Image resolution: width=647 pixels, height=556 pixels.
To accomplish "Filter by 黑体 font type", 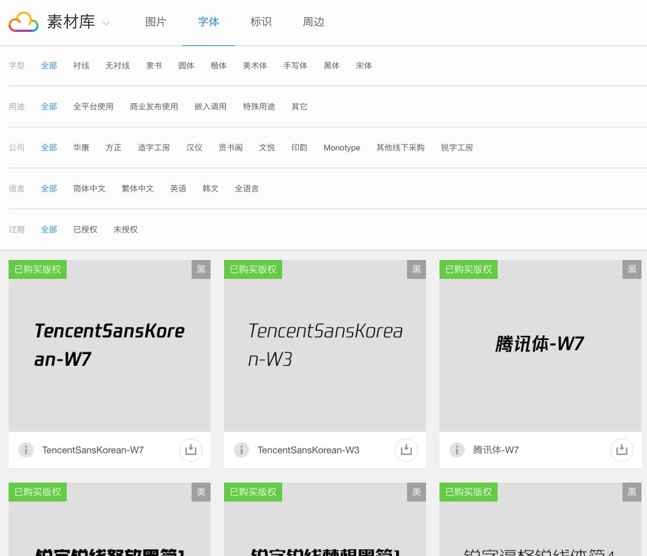I will [331, 65].
